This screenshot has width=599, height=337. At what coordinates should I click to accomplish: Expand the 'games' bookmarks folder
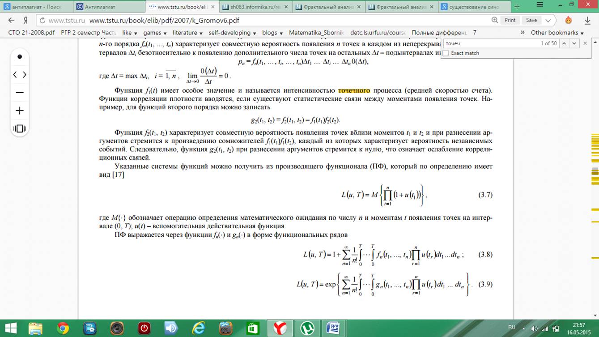click(x=155, y=33)
